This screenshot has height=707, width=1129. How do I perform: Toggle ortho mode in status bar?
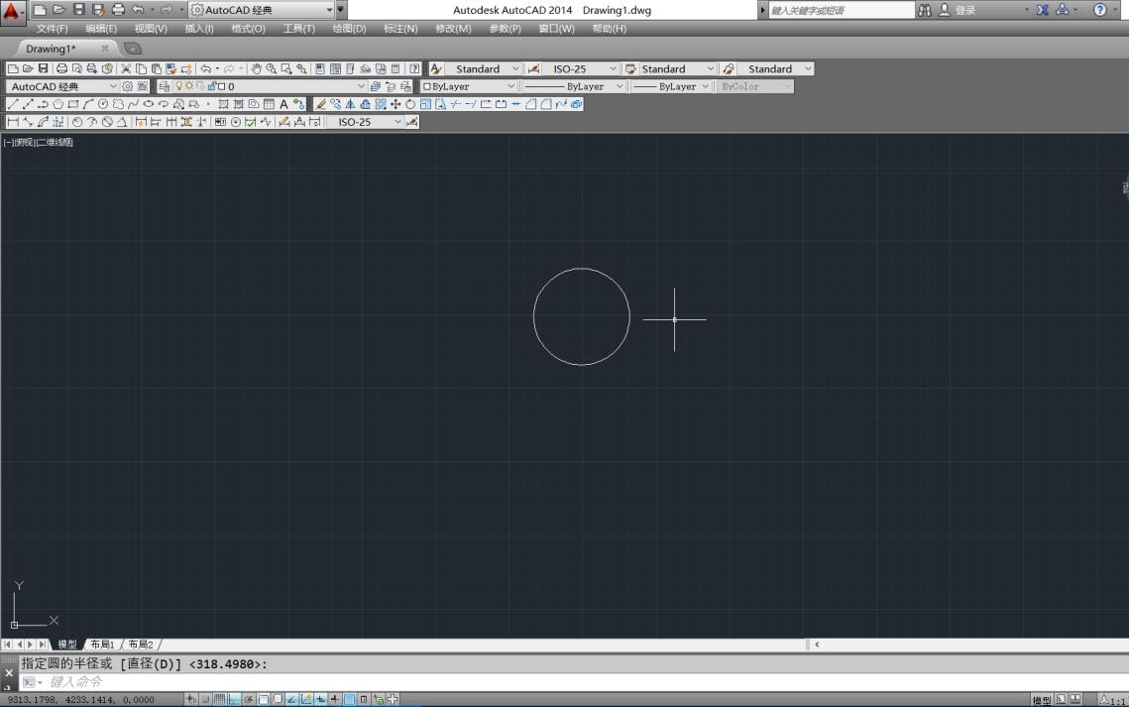[x=234, y=699]
